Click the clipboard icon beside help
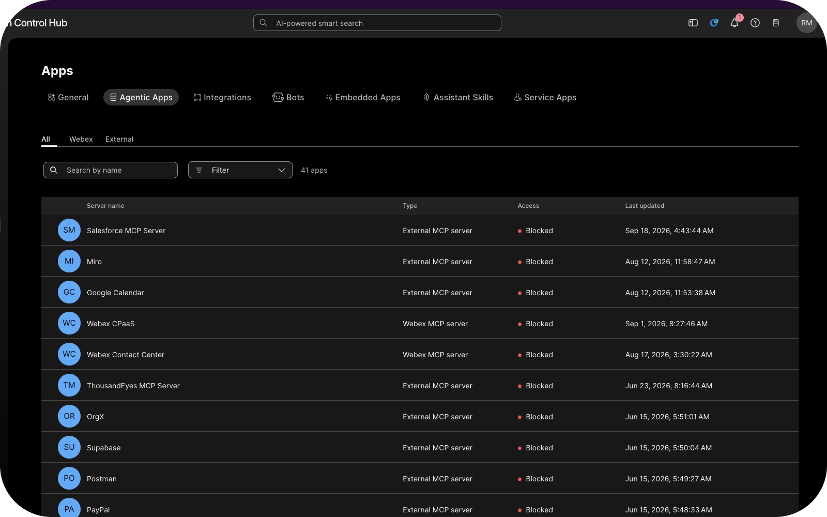 click(776, 23)
